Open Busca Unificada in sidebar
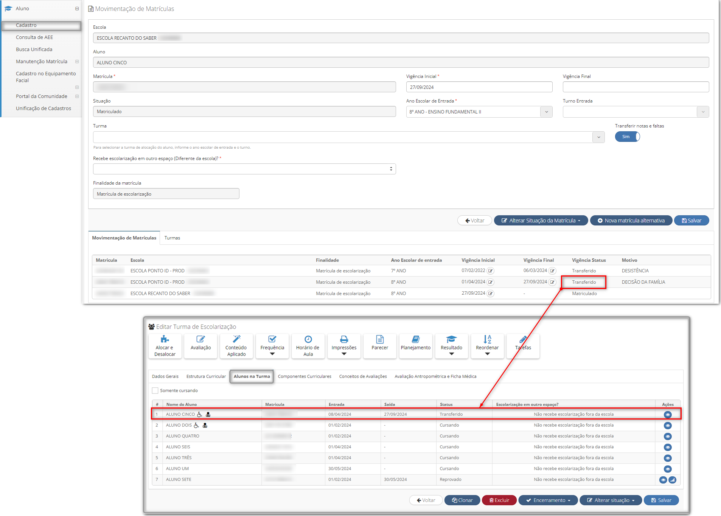The image size is (721, 516). click(x=34, y=49)
